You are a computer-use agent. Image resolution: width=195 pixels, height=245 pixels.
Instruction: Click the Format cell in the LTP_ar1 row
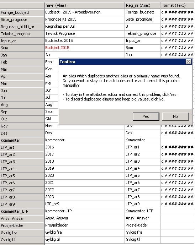pyautogui.click(x=177, y=147)
